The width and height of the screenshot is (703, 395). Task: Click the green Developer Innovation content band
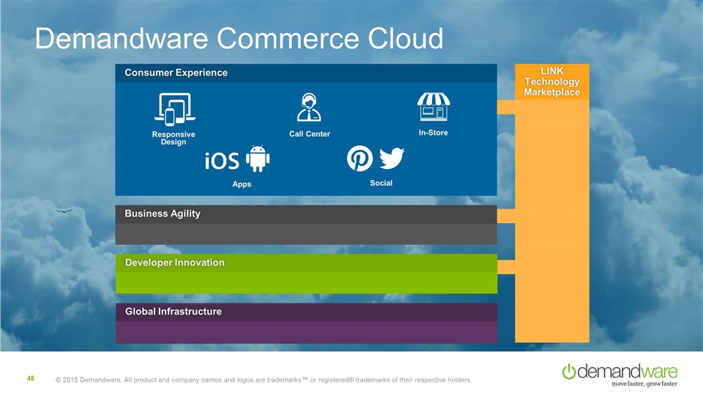pos(306,282)
